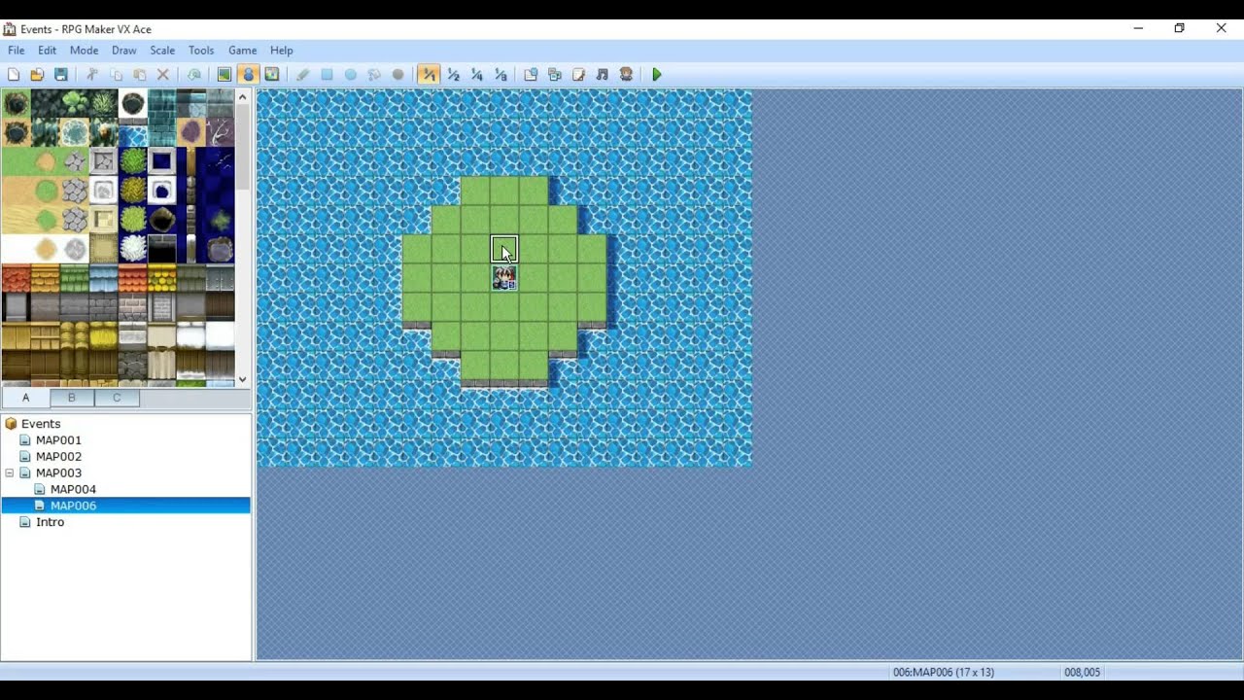Save project with floppy disk icon
The width and height of the screenshot is (1244, 700).
61,75
